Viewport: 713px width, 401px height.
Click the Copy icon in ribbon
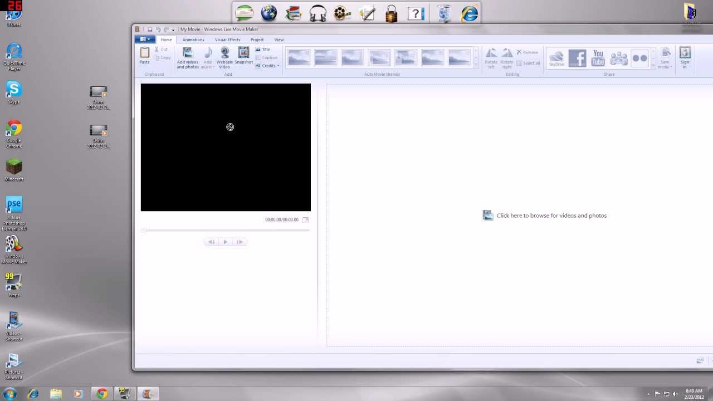157,57
